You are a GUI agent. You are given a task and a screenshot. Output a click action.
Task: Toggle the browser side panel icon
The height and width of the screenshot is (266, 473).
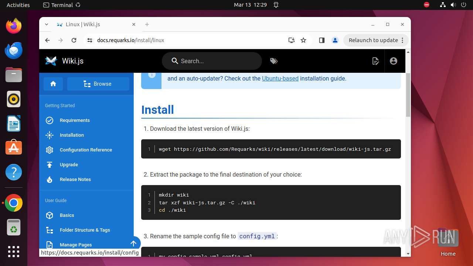point(321,40)
